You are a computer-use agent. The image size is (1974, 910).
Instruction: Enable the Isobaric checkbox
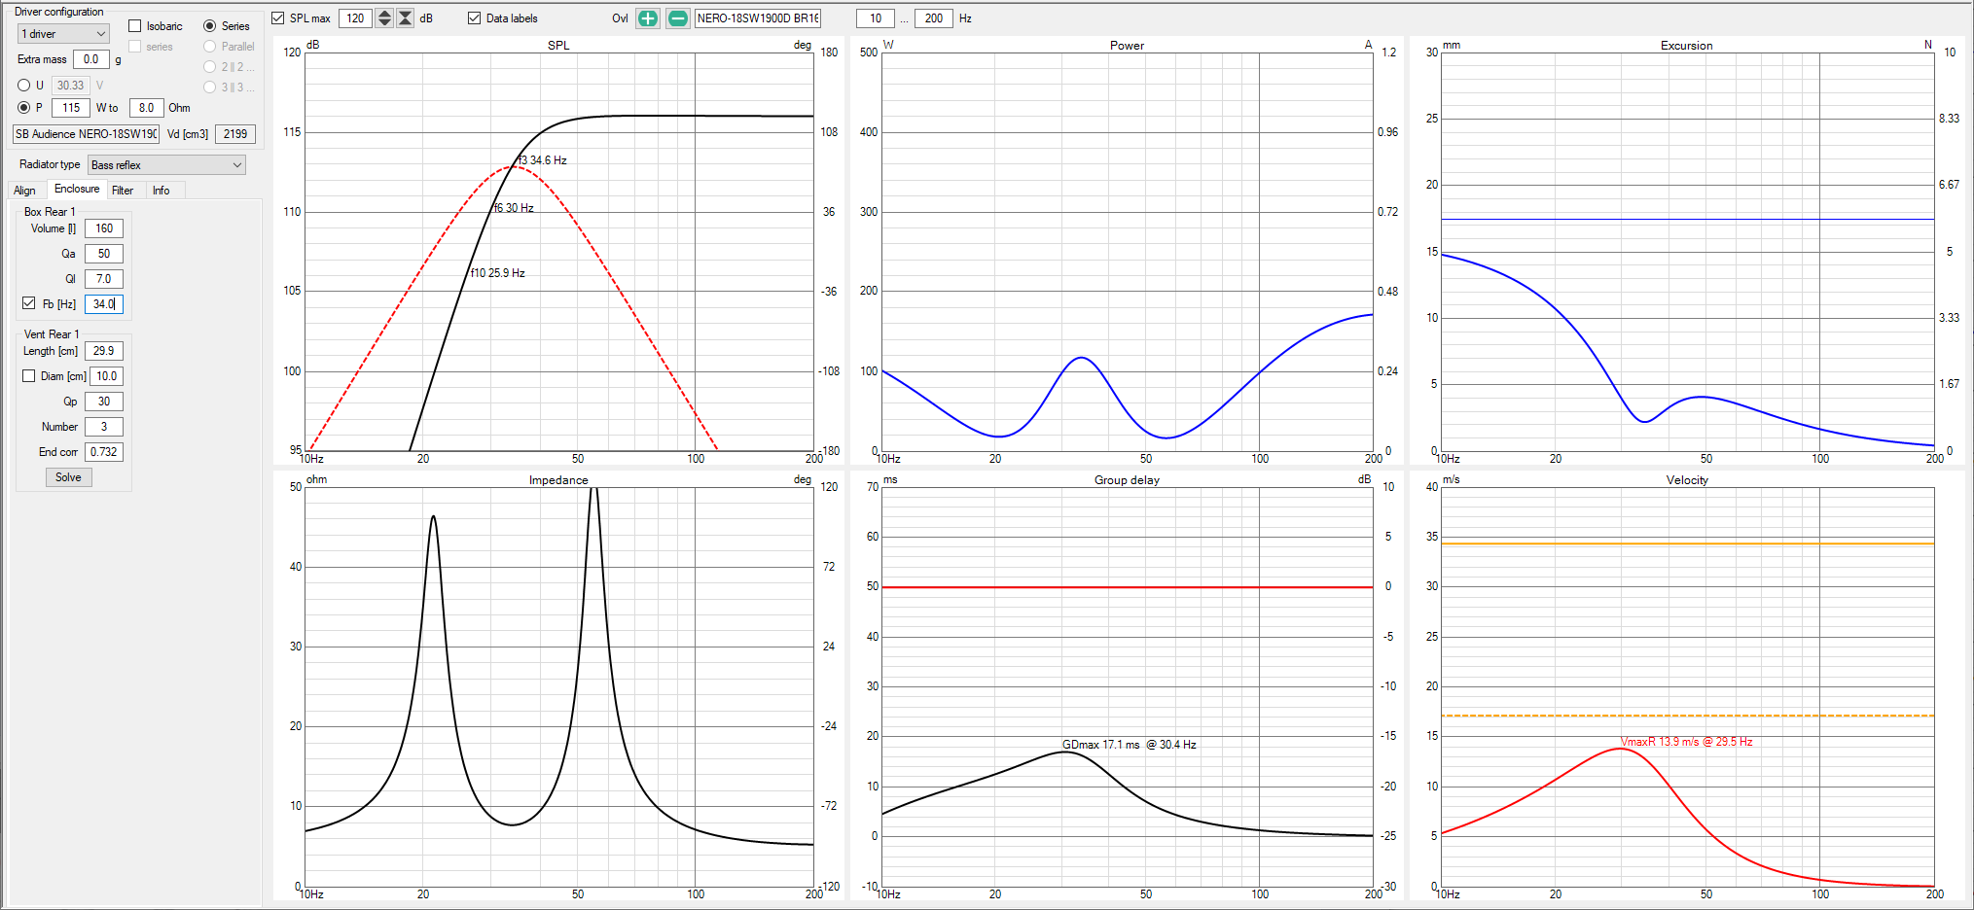point(135,26)
